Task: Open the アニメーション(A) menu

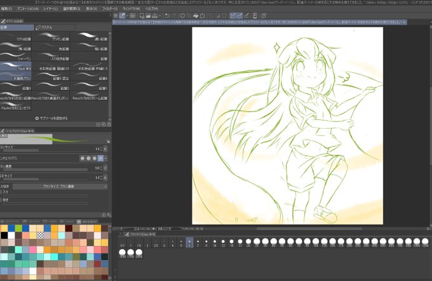Action: click(28, 8)
